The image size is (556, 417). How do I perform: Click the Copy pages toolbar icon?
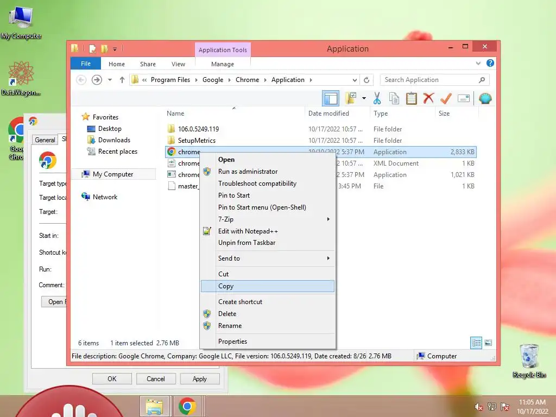(394, 98)
